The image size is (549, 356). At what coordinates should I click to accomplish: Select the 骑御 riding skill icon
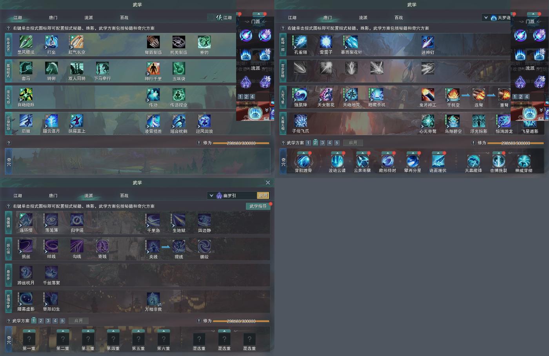pos(51,68)
